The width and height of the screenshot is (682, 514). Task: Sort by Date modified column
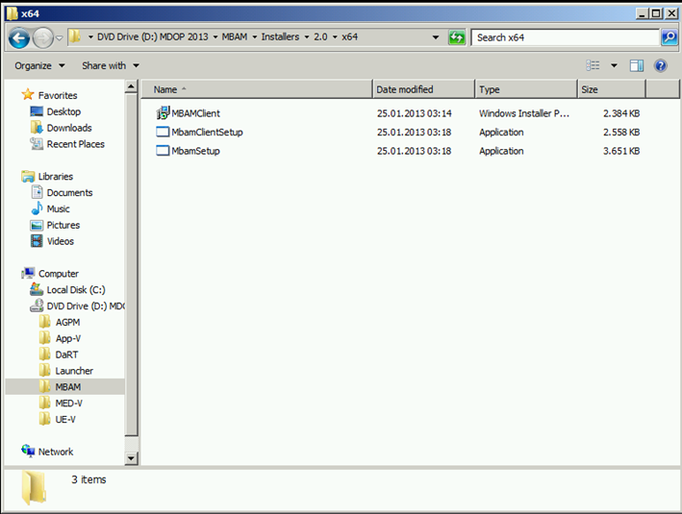coord(423,89)
